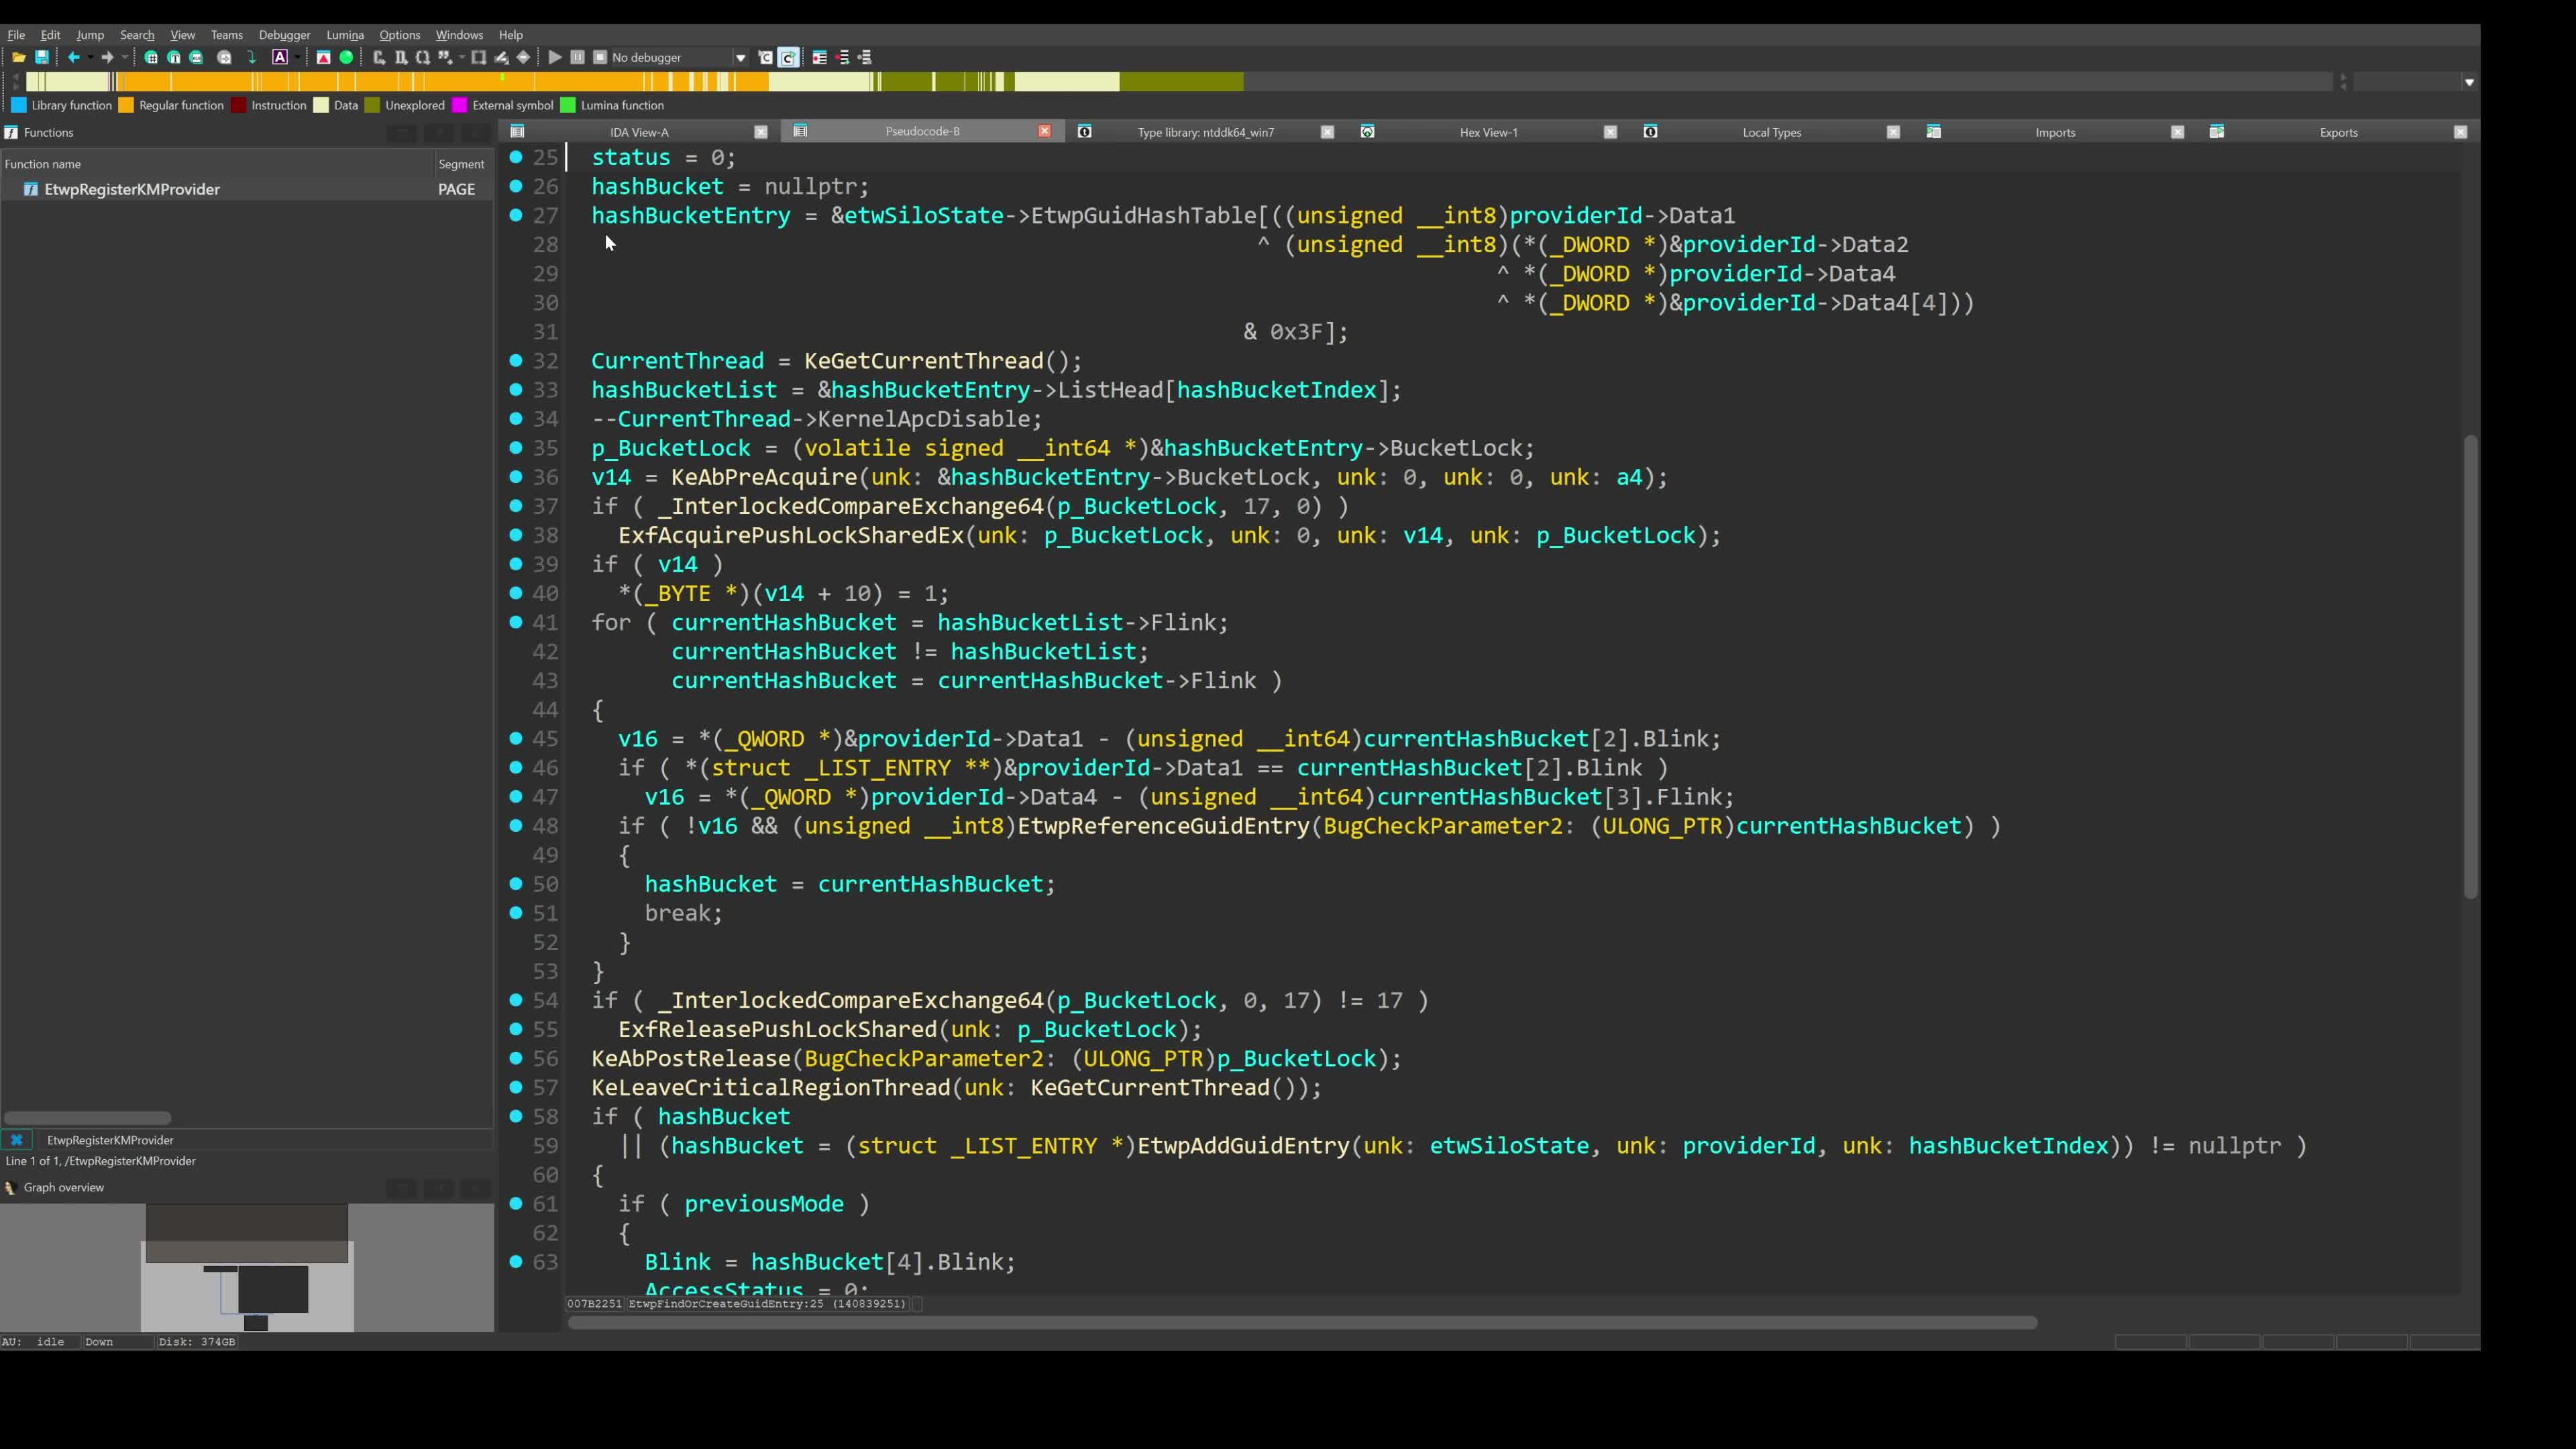This screenshot has height=1449, width=2576.
Task: Switch to the IDA View-A tab
Action: pyautogui.click(x=639, y=132)
